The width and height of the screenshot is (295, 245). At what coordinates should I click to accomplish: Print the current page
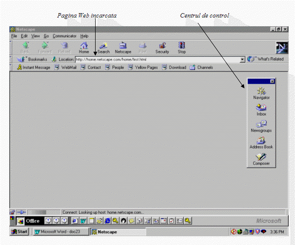click(143, 48)
